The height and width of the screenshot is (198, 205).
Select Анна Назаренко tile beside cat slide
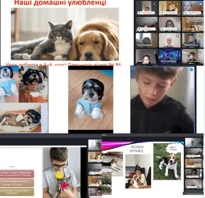[x=95, y=157]
